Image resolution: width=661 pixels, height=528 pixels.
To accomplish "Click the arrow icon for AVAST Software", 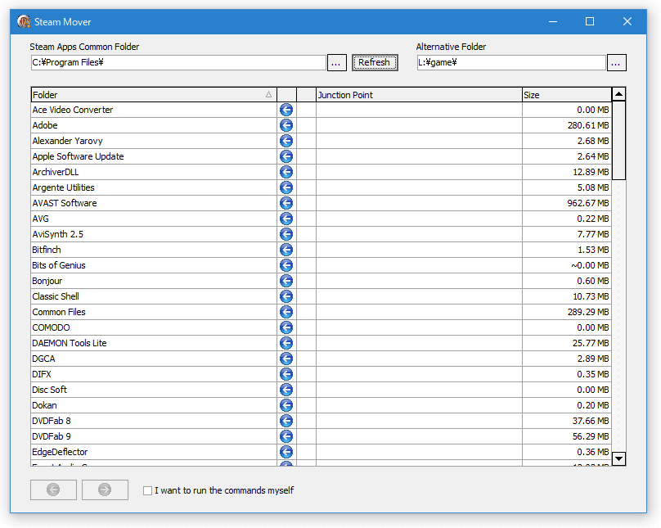I will 286,203.
